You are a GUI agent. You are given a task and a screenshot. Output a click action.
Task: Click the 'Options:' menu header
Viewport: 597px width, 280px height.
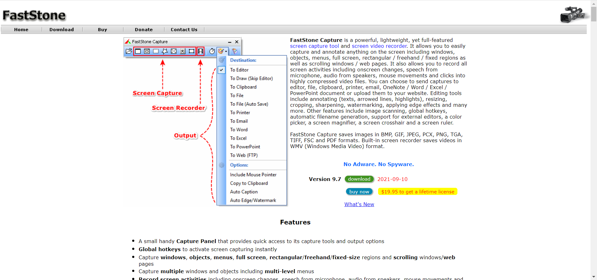click(x=239, y=165)
